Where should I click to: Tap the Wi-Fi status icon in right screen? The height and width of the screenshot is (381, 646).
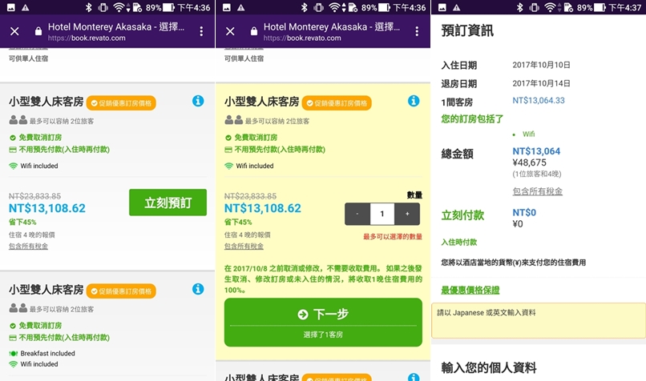point(549,7)
